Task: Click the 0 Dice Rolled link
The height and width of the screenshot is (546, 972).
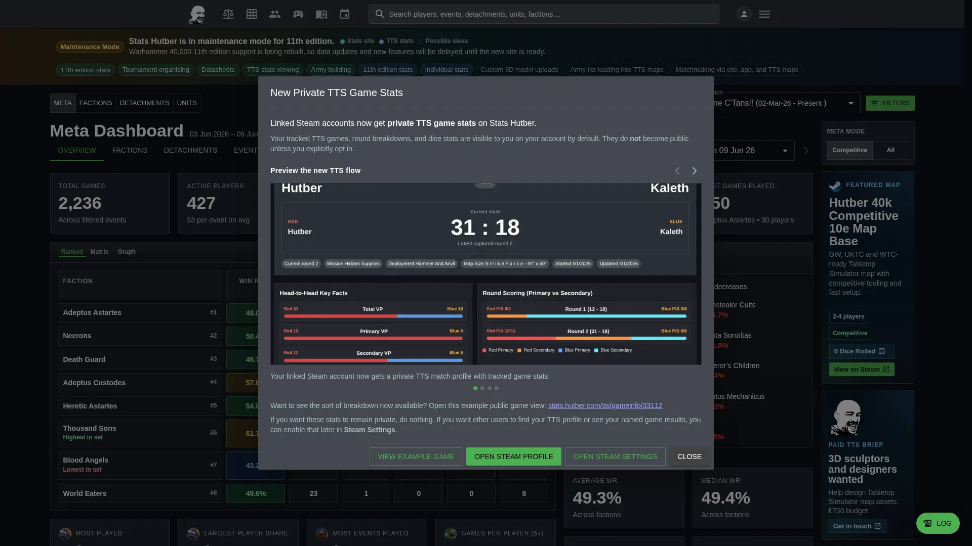Action: point(862,351)
